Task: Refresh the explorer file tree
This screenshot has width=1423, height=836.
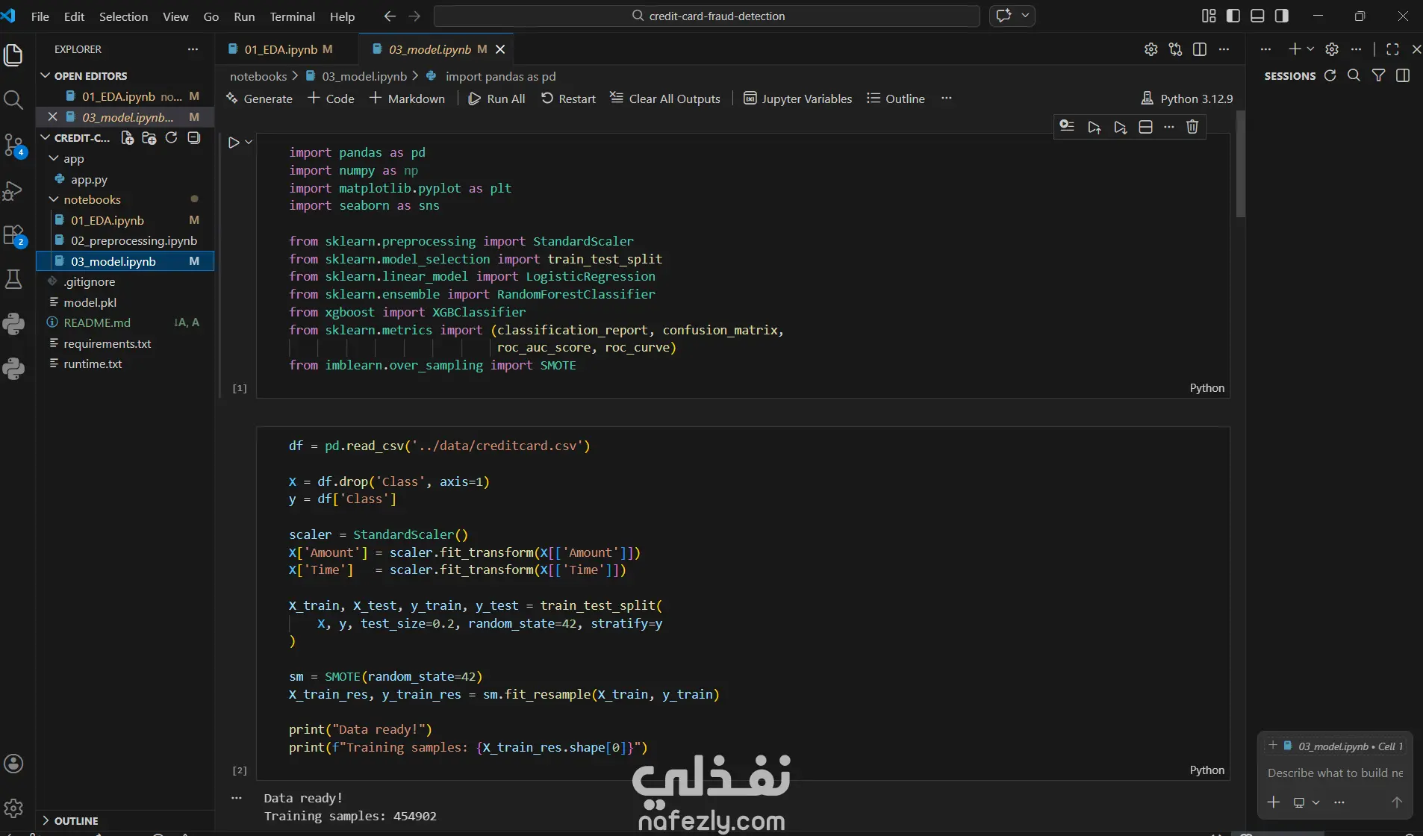Action: click(171, 138)
